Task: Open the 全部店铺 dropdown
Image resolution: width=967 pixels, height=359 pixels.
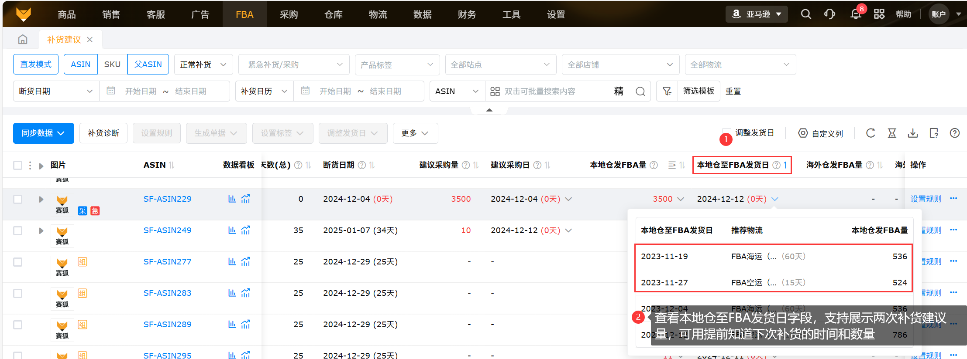Action: [621, 64]
